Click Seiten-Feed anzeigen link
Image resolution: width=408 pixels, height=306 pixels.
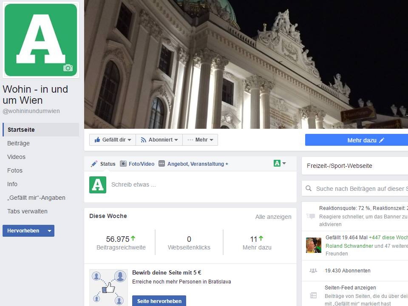pos(350,288)
